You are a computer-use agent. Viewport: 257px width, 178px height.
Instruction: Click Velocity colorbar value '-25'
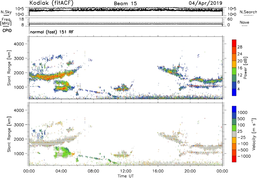(x=242, y=138)
